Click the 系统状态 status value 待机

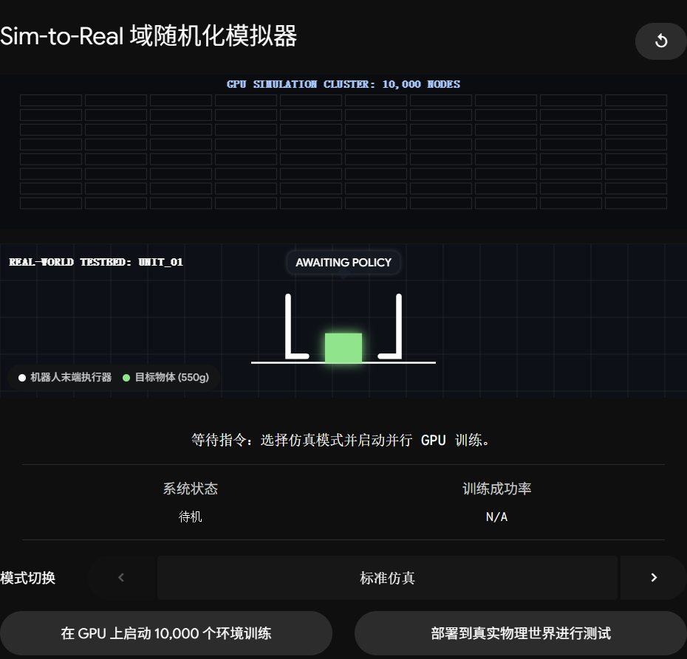tap(190, 517)
